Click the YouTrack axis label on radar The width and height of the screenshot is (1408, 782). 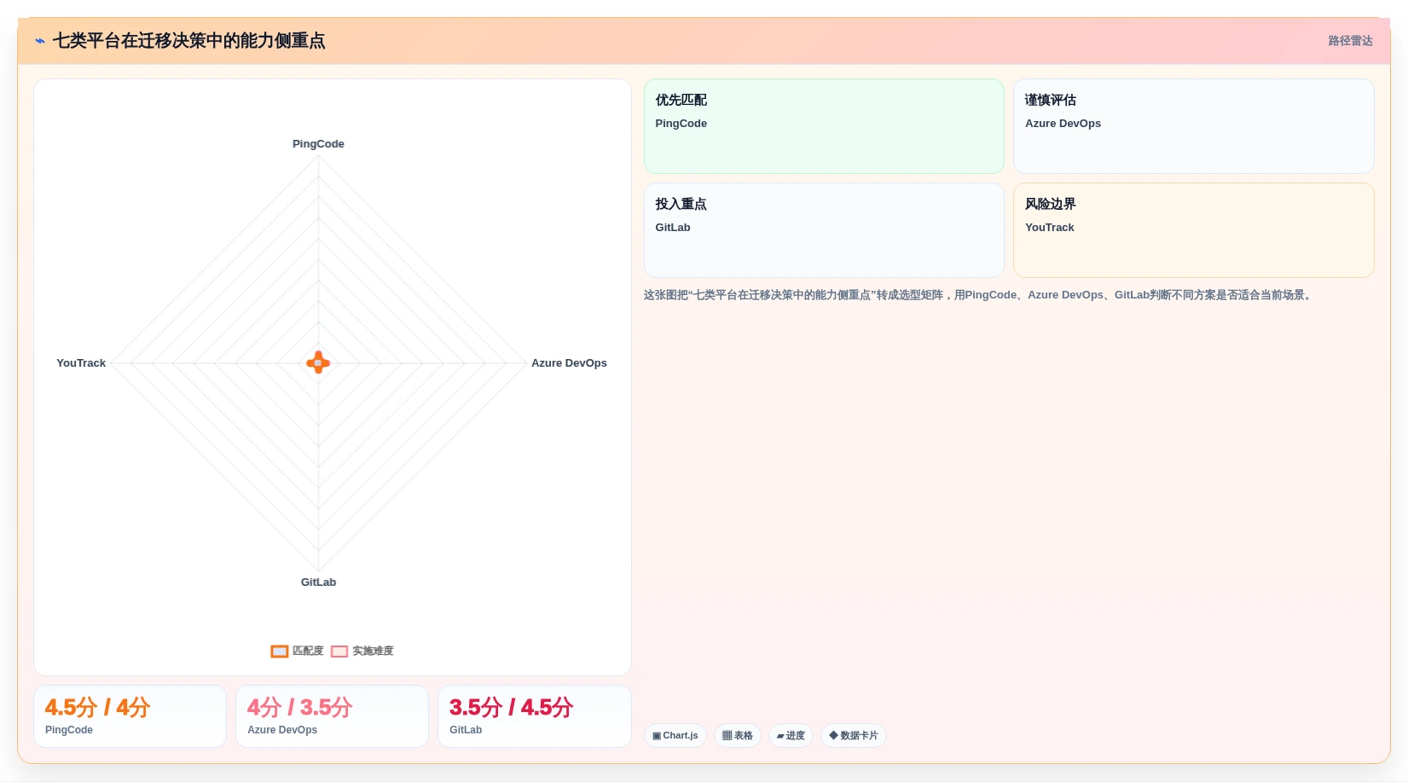(81, 362)
